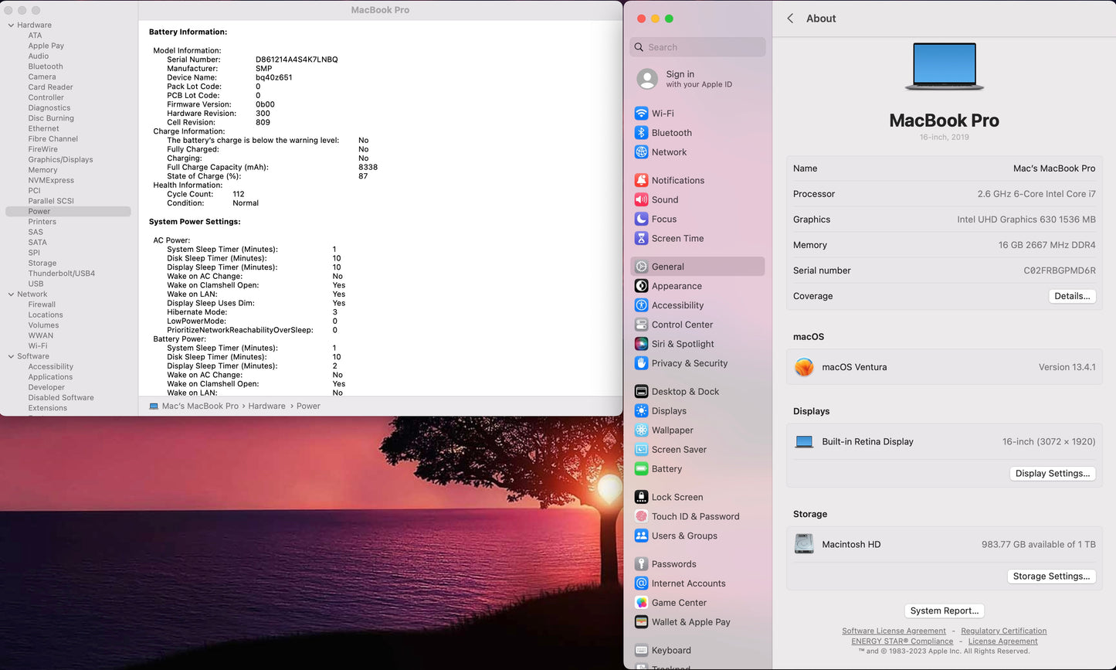Go back using About back chevron
The width and height of the screenshot is (1116, 670).
790,19
